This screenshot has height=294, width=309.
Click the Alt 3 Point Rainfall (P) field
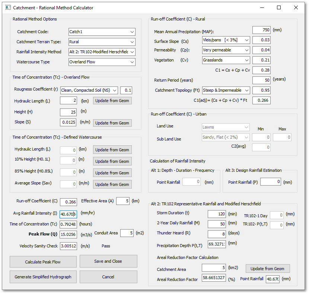click(271, 182)
